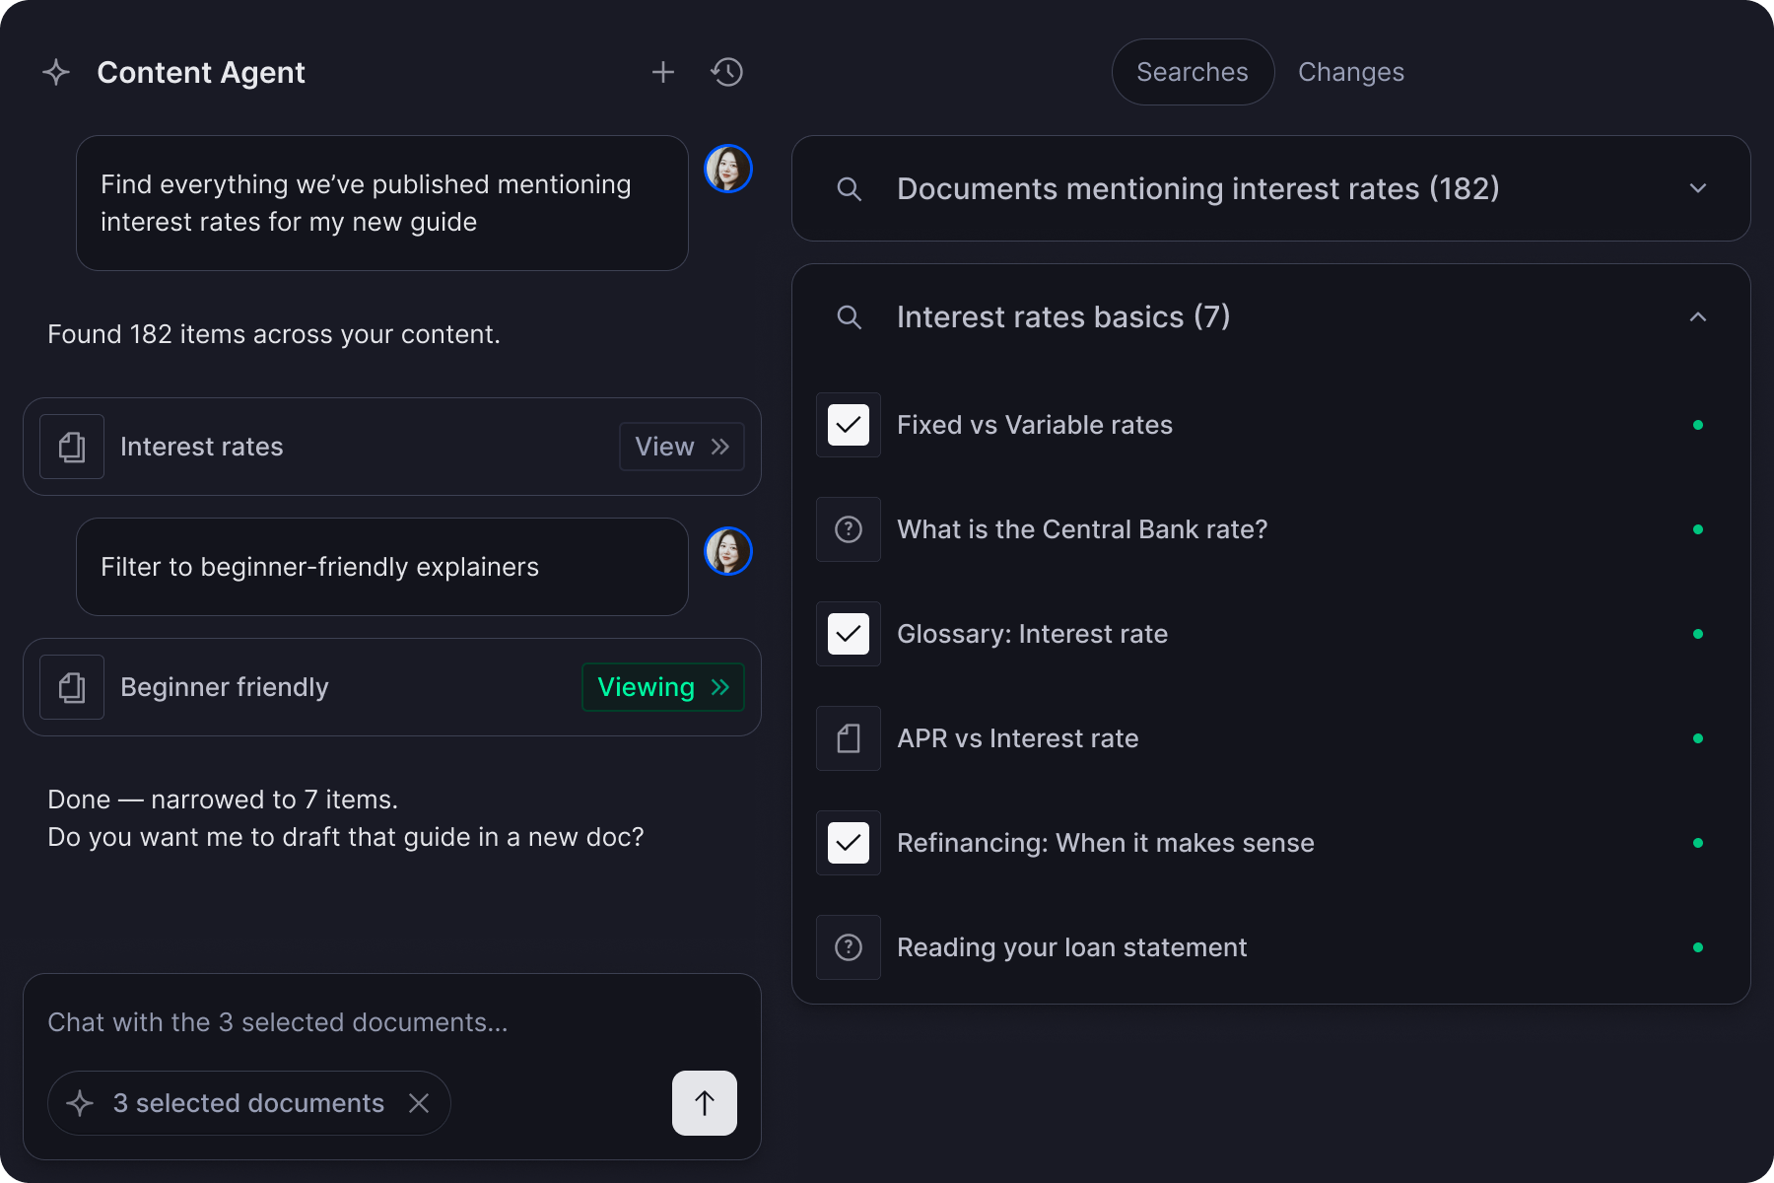Screen dimensions: 1774x1183
Task: Uncheck Glossary: Interest rate checkbox
Action: coord(849,634)
